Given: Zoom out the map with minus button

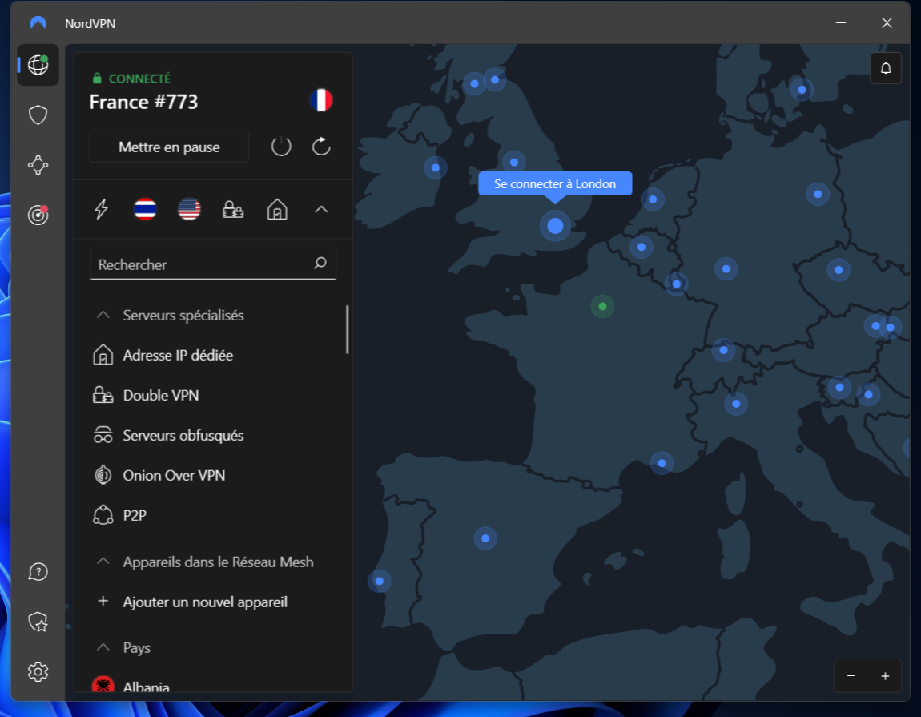Looking at the screenshot, I should coord(851,676).
